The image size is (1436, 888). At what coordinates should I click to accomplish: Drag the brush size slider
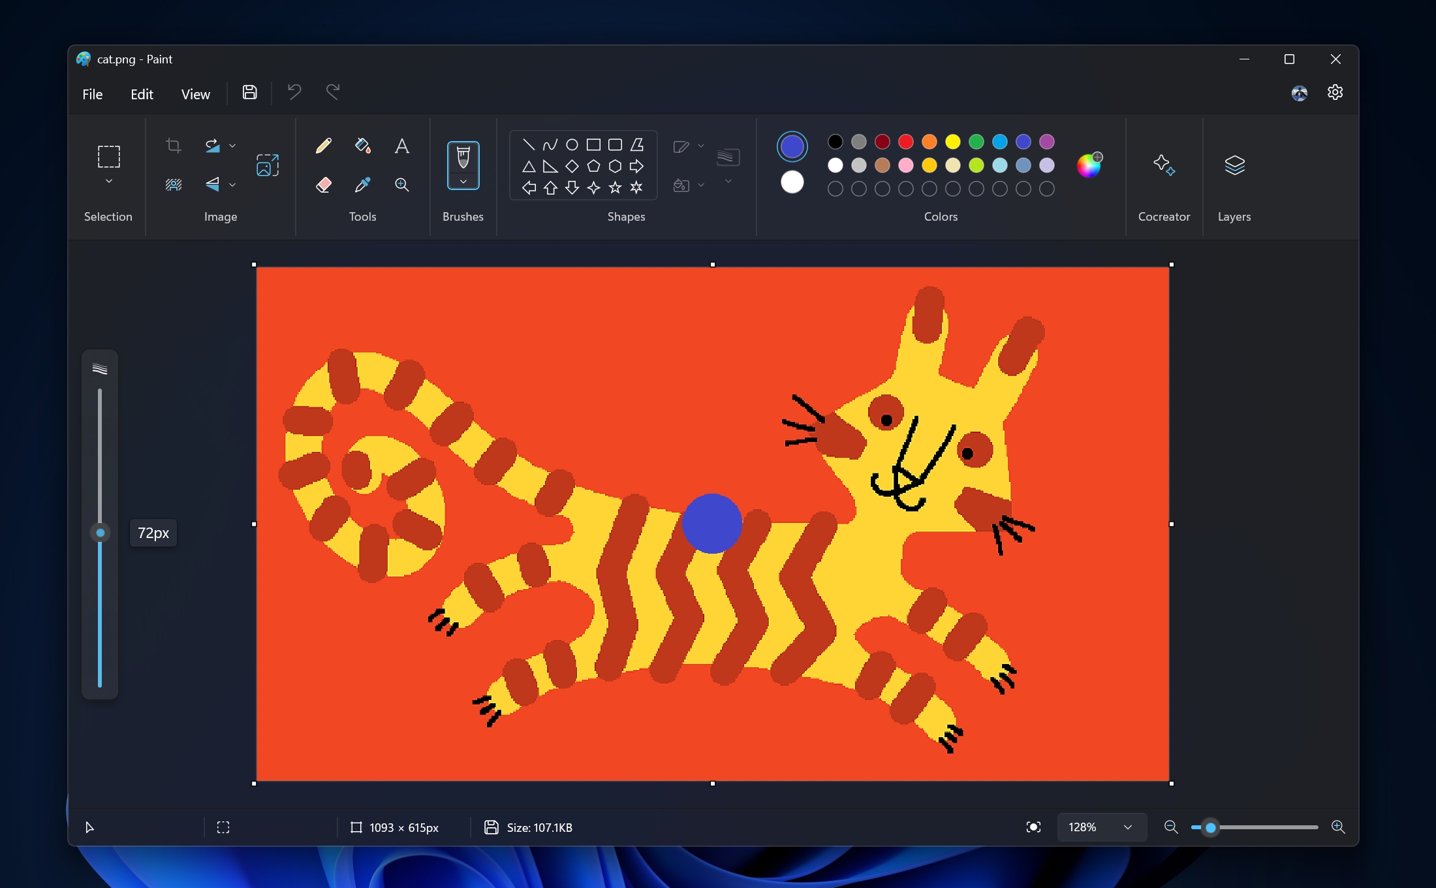[99, 531]
